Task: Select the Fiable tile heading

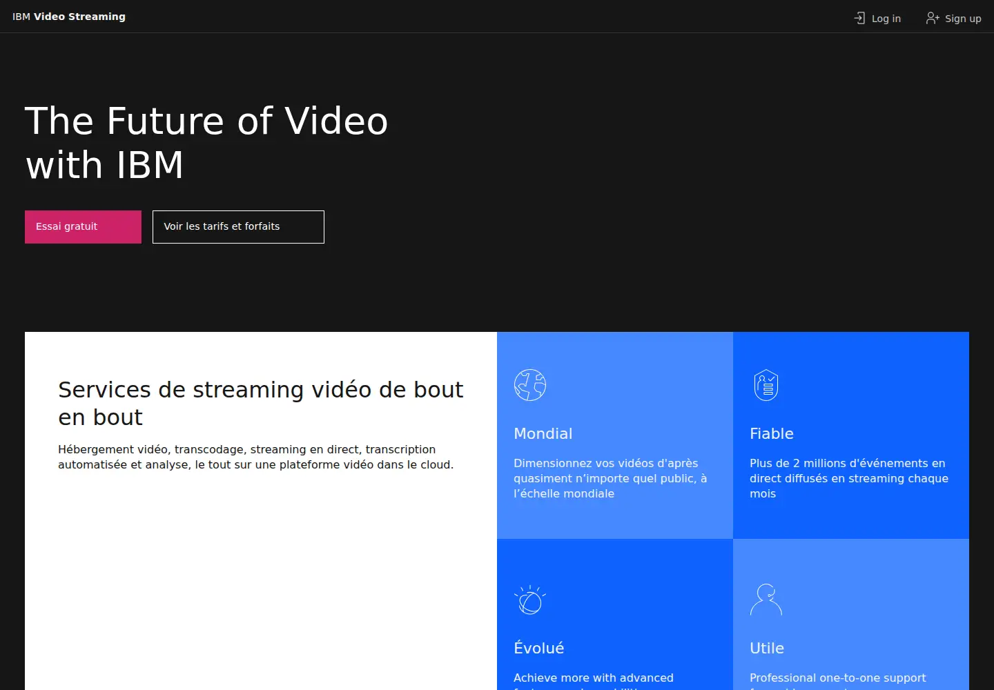Action: [772, 434]
